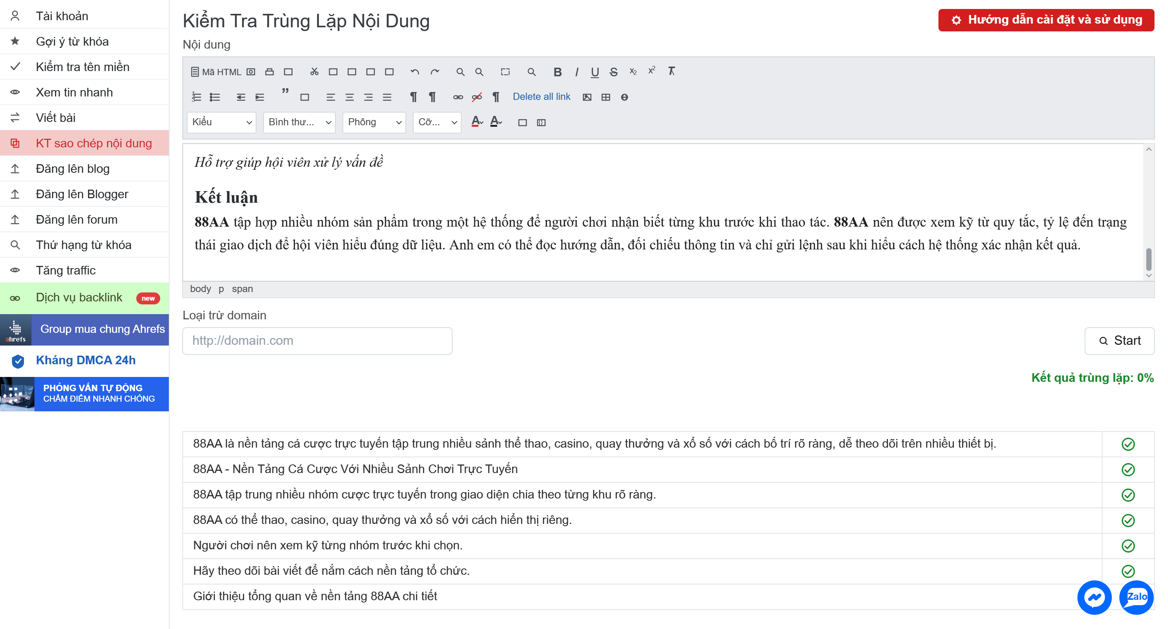Toggle superscript formatting
Viewport: 1168px width, 629px height.
click(651, 70)
